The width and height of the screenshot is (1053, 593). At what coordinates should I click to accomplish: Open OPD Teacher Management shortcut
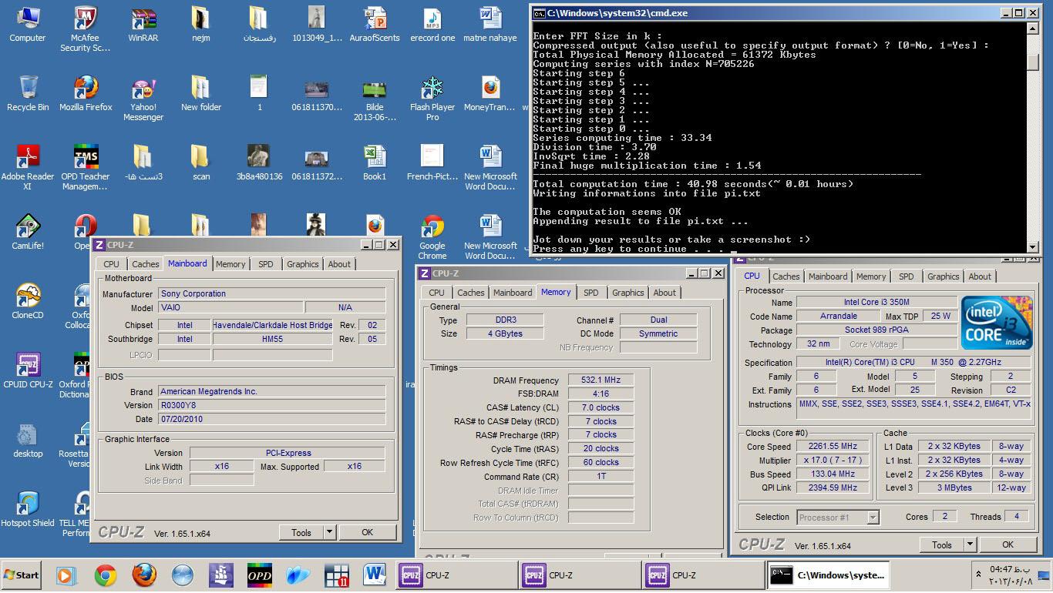[86, 168]
